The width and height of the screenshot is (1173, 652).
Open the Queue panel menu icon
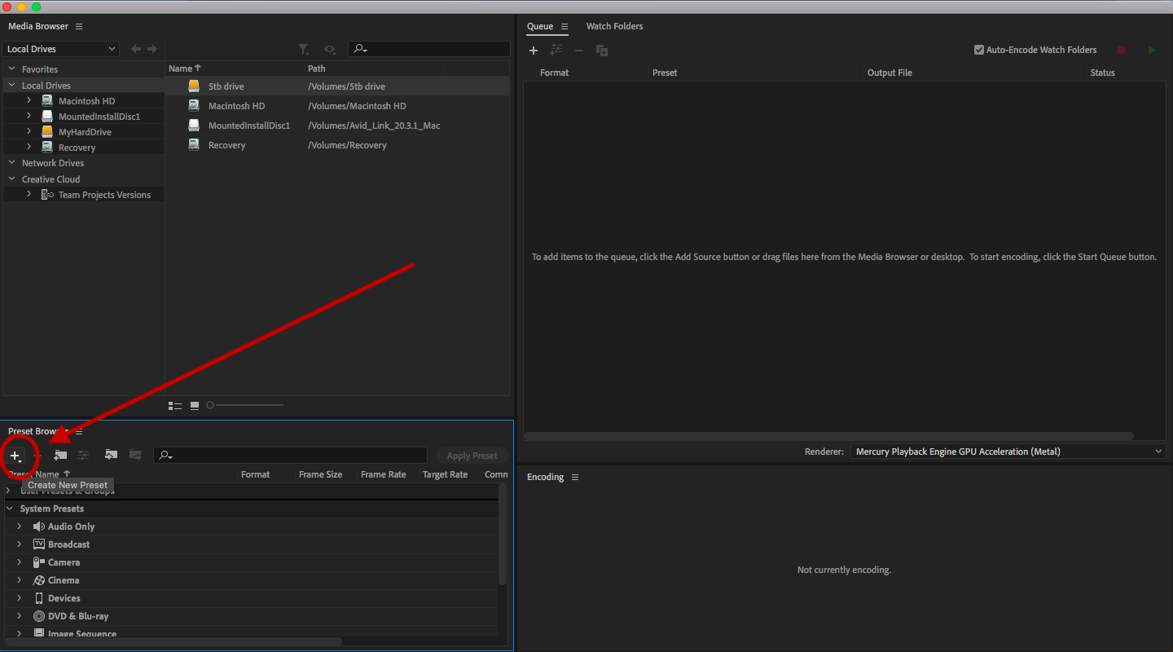[565, 26]
